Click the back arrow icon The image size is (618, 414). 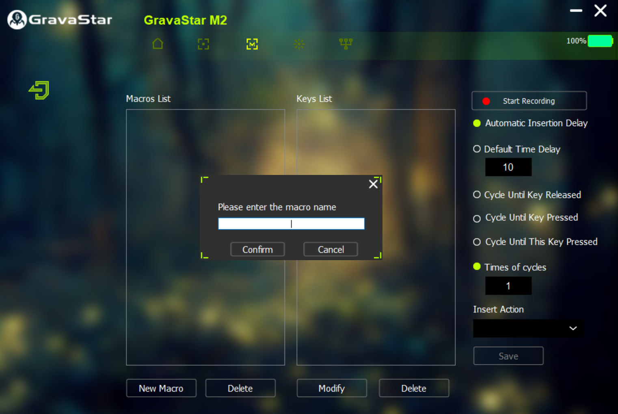coord(38,90)
